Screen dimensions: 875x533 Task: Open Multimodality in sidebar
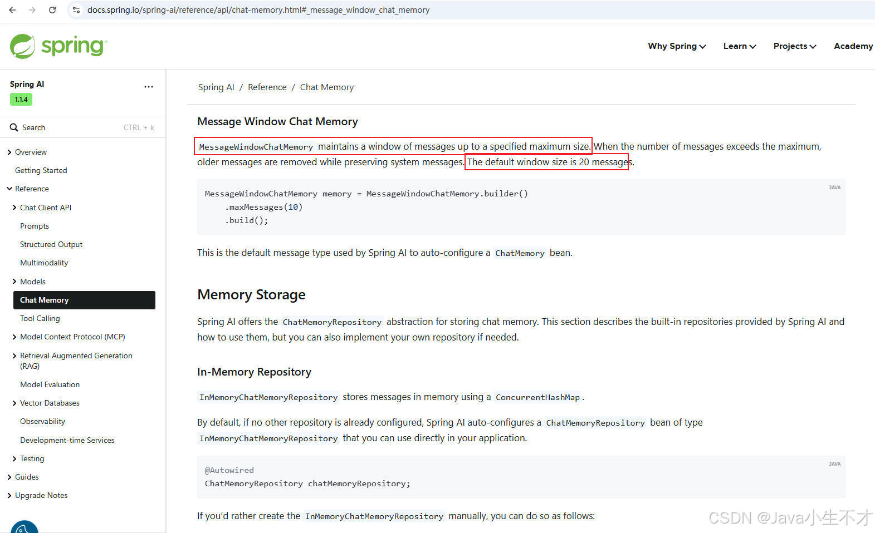pyautogui.click(x=44, y=263)
